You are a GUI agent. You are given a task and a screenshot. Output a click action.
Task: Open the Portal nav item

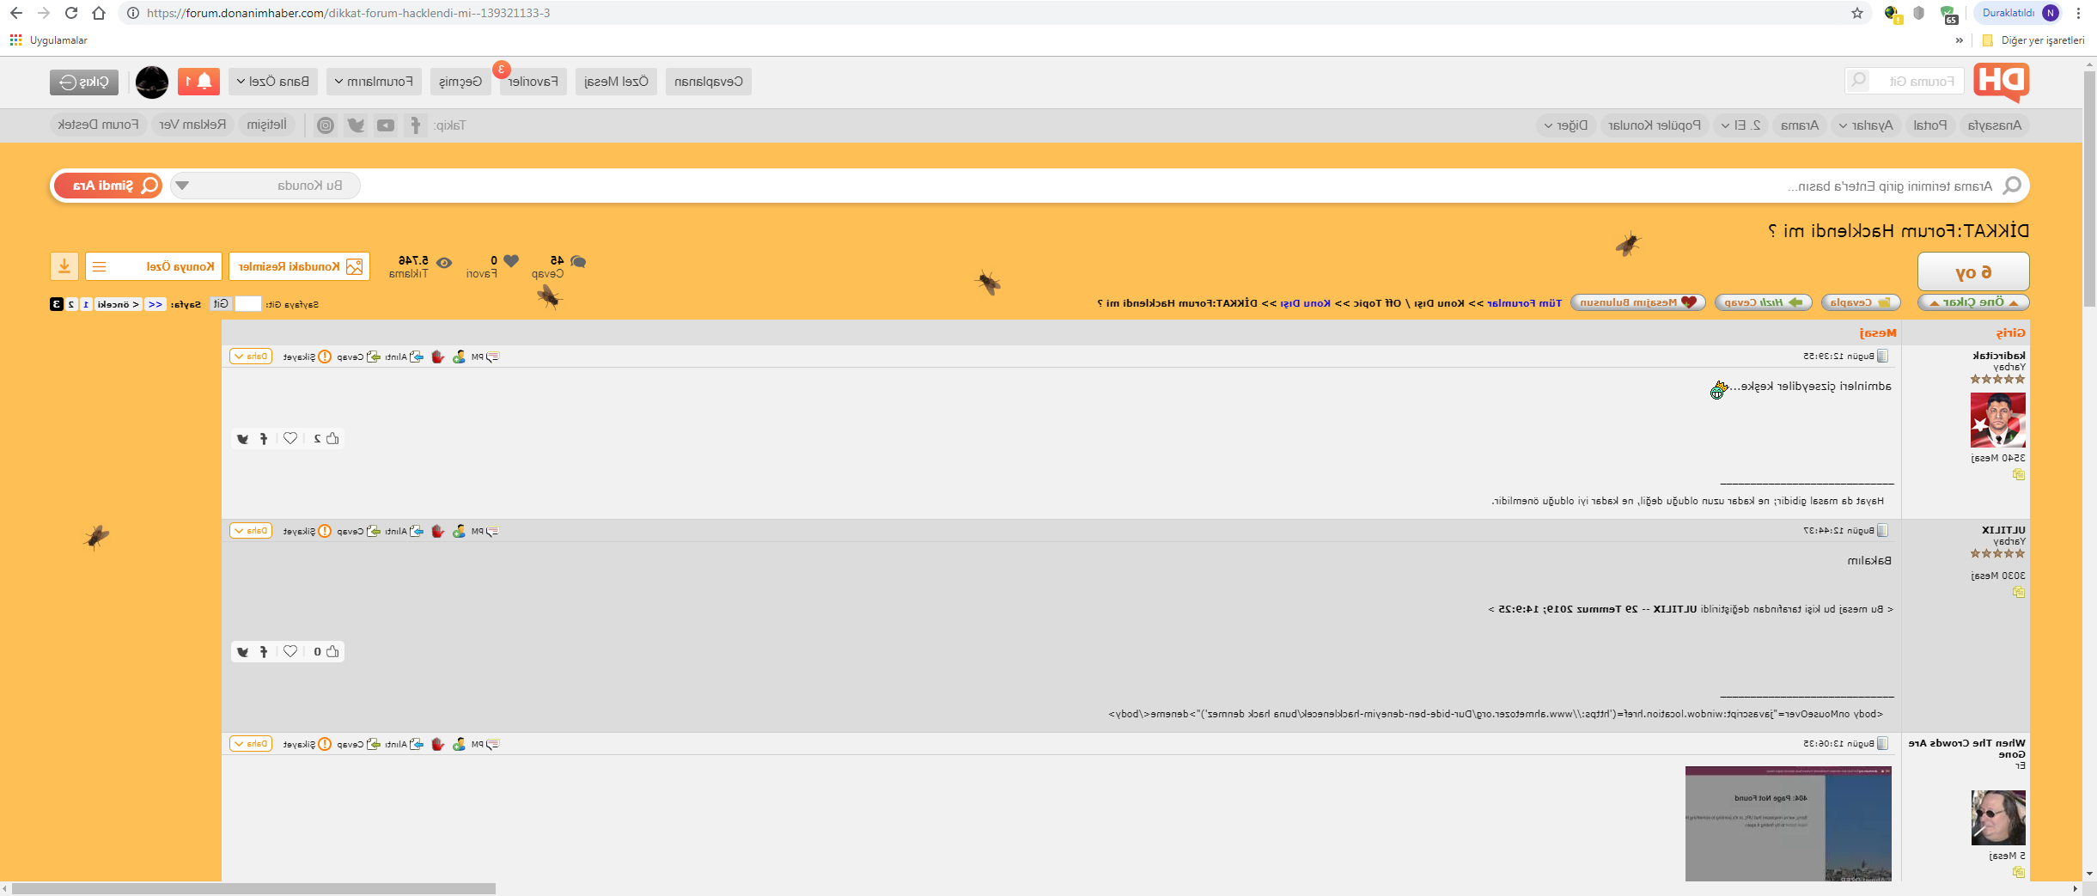1930,125
